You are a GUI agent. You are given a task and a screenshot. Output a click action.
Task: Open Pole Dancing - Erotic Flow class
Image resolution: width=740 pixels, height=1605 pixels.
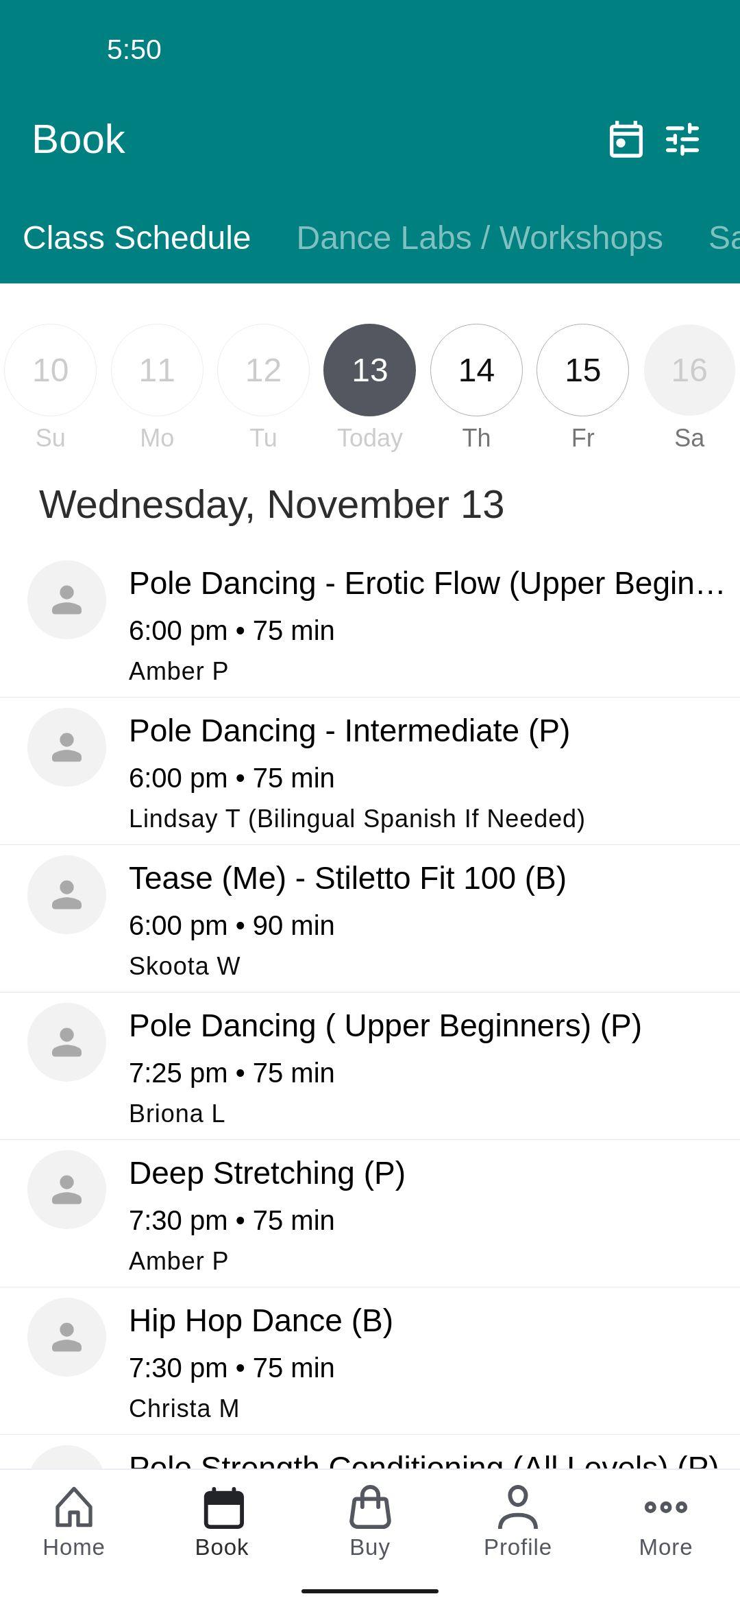(x=370, y=624)
